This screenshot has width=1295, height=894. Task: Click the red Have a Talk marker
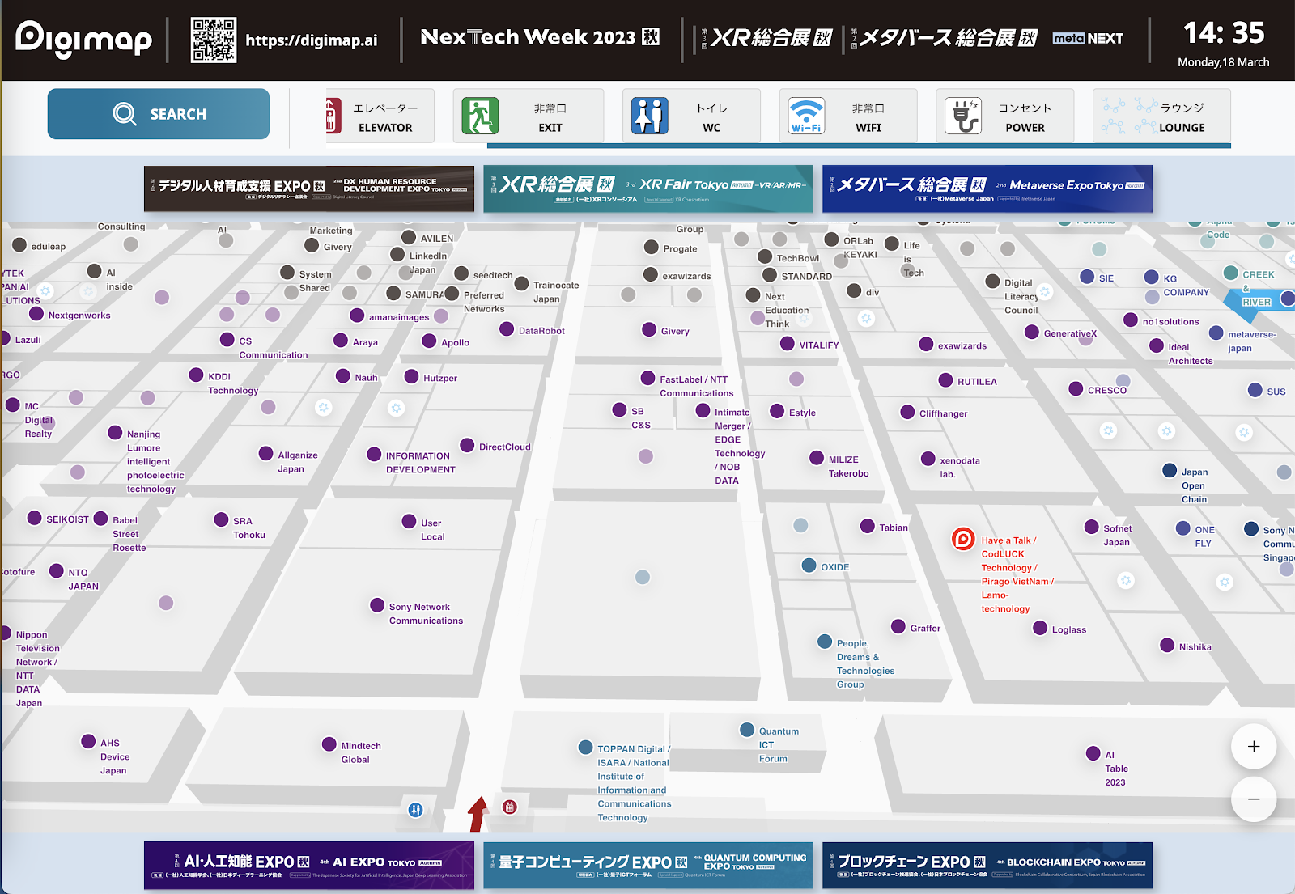(x=963, y=539)
